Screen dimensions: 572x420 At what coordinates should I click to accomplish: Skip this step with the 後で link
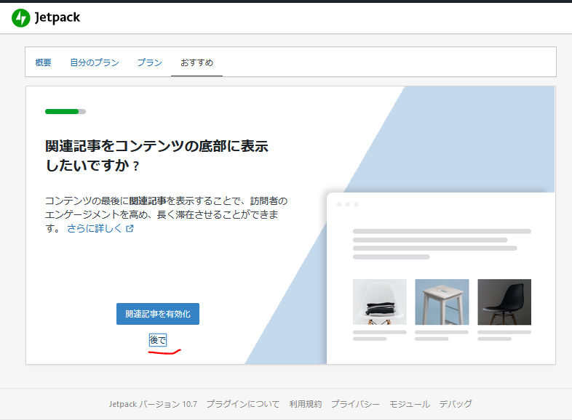point(157,340)
